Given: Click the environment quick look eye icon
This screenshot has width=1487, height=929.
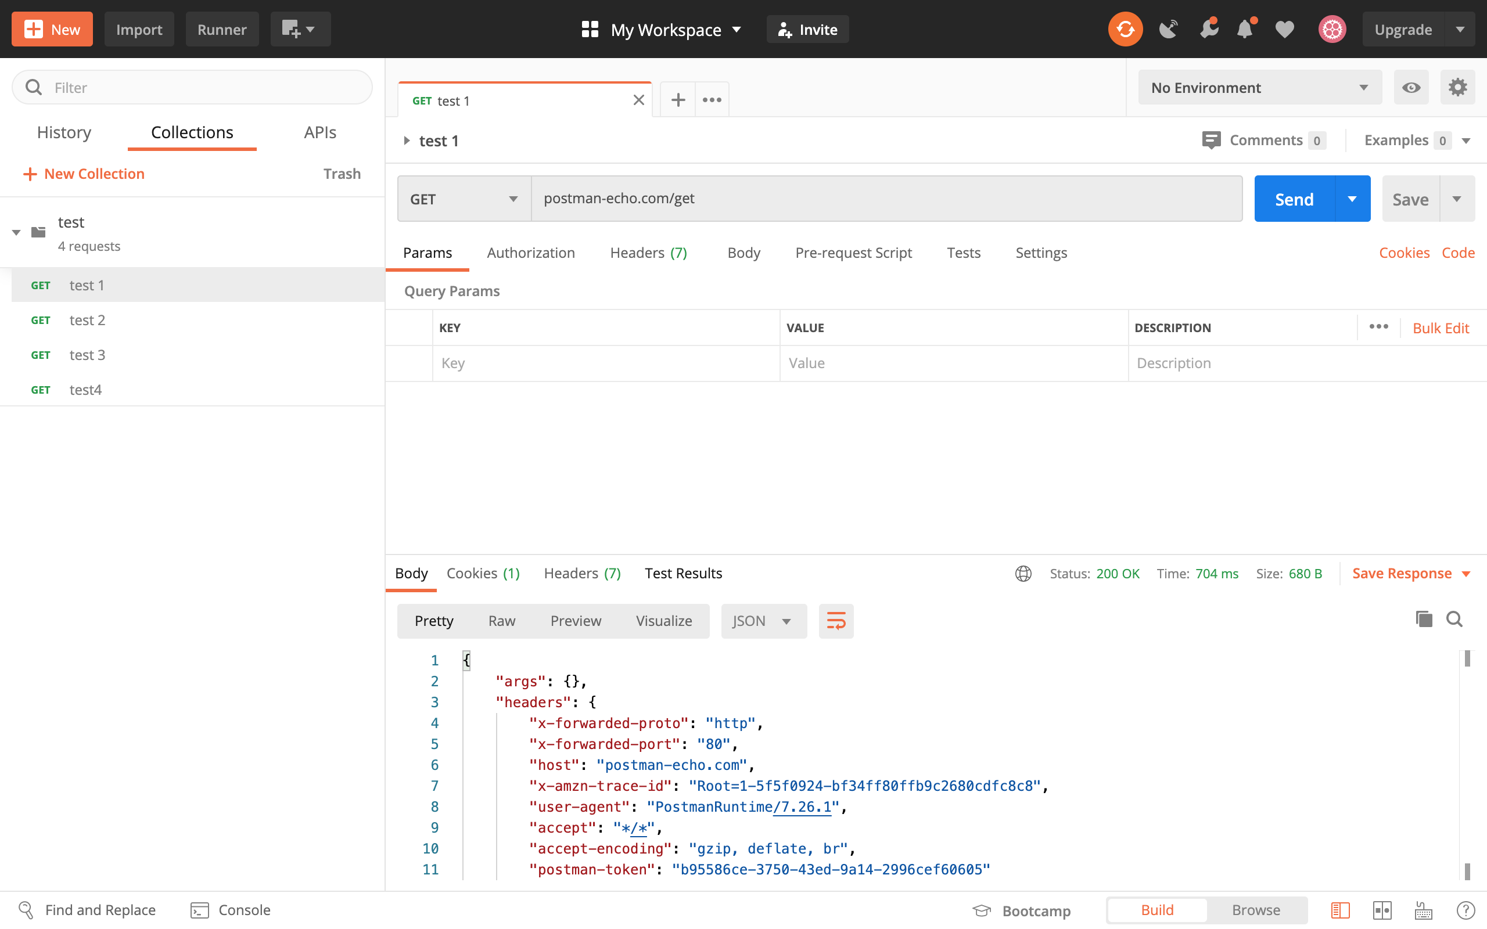Looking at the screenshot, I should coord(1411,87).
